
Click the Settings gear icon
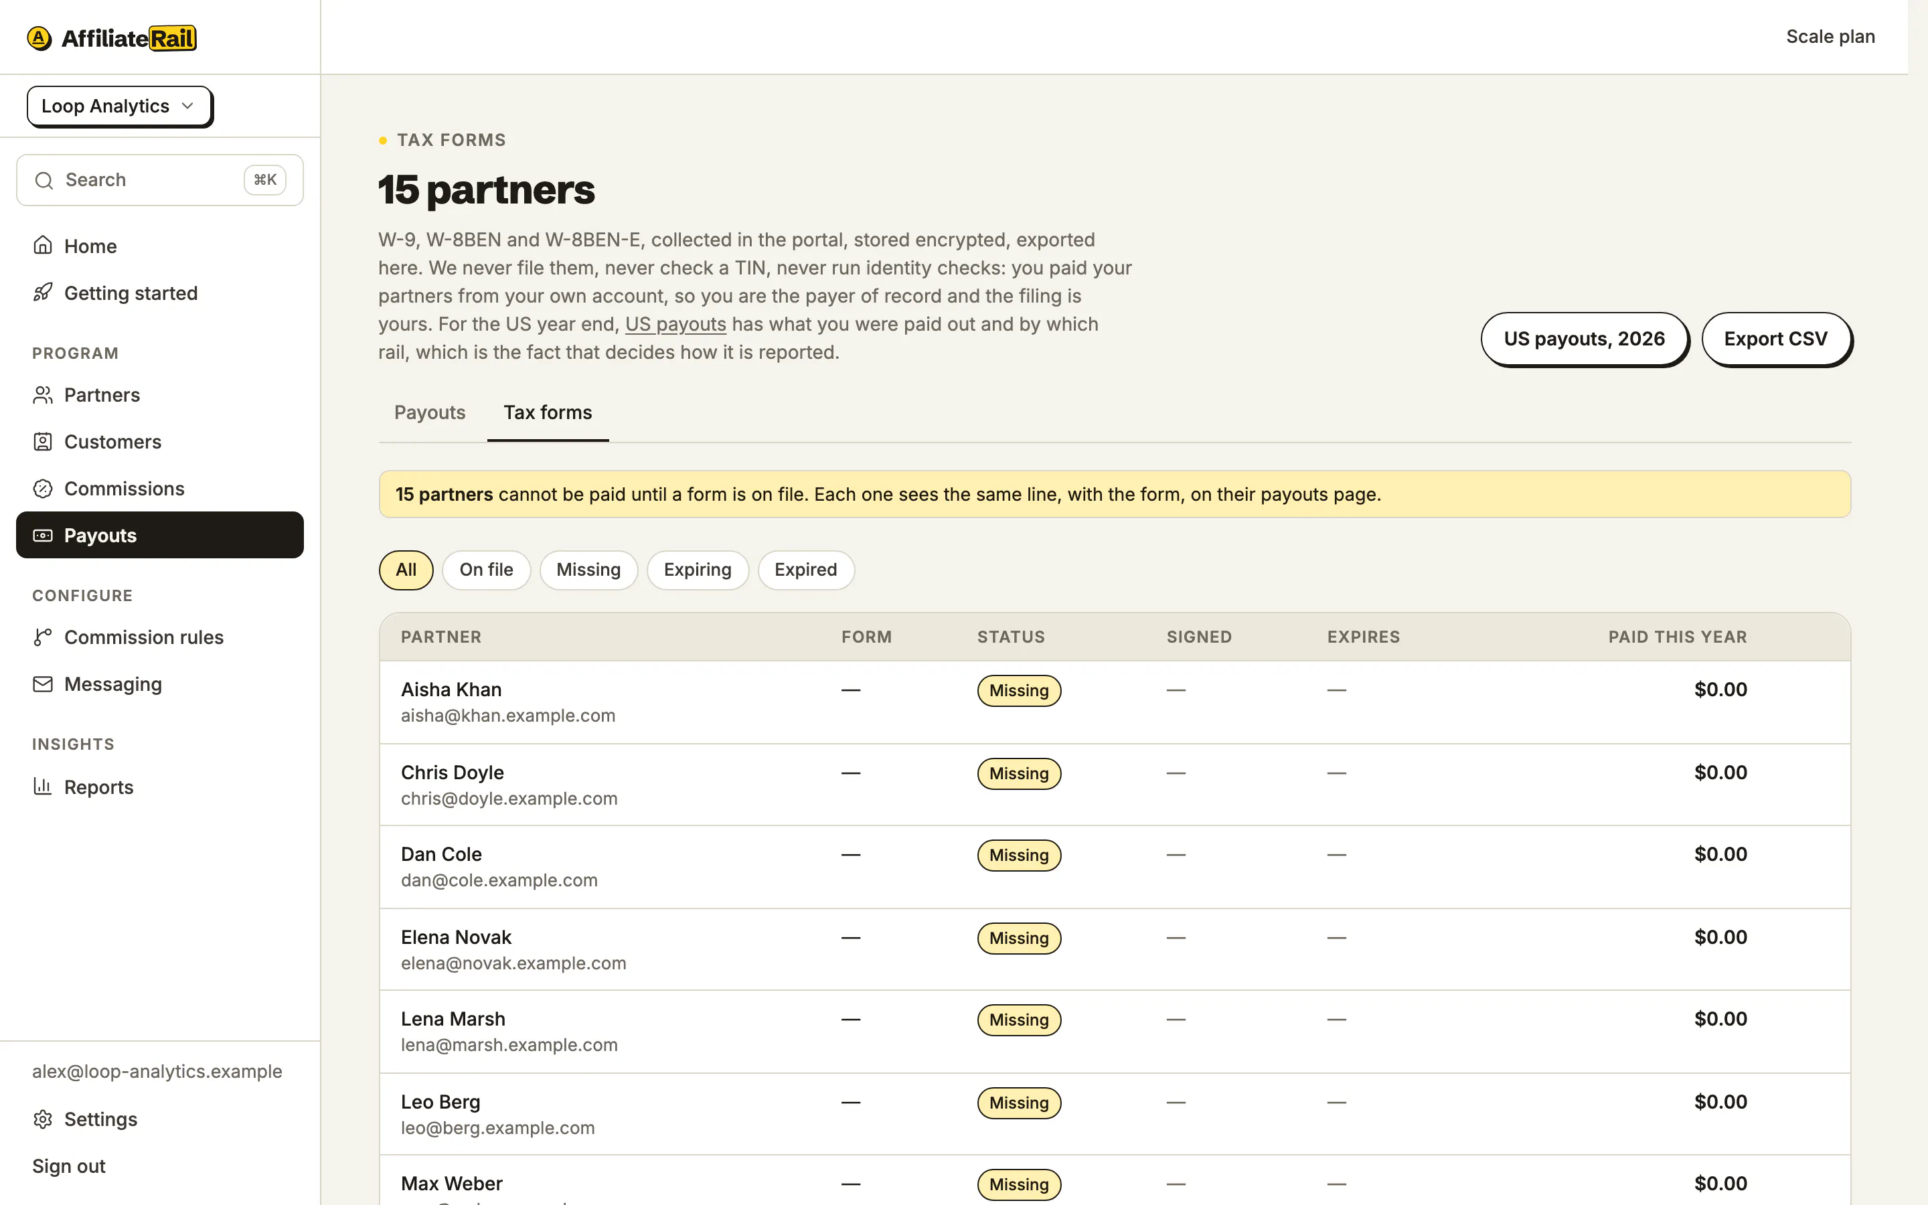coord(43,1119)
